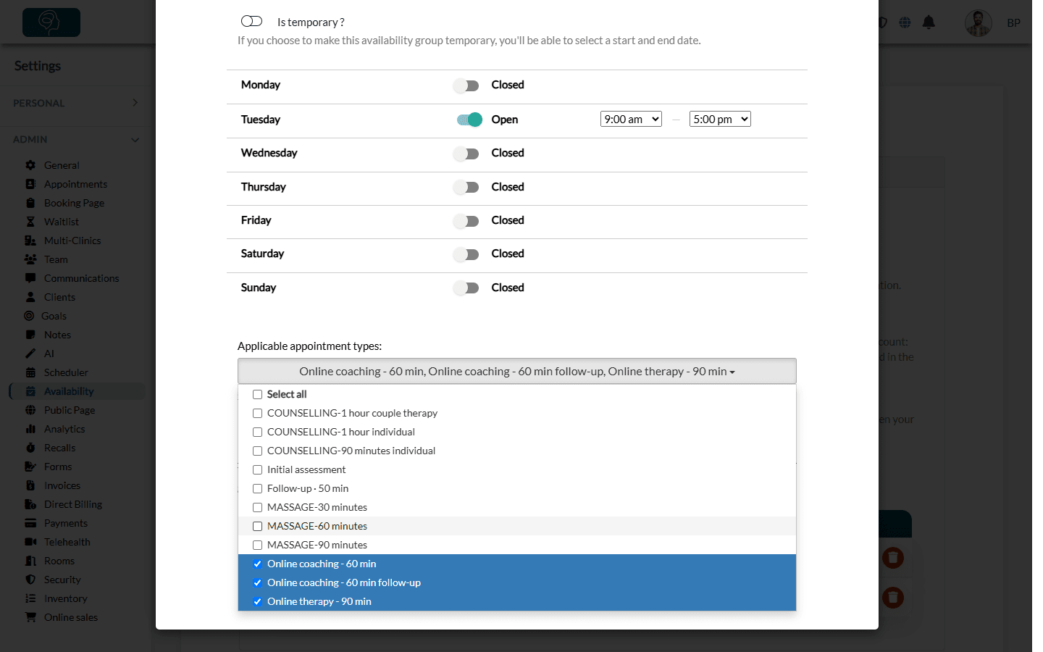The image size is (1043, 652).
Task: Open the Recalls settings link
Action: [x=60, y=448]
